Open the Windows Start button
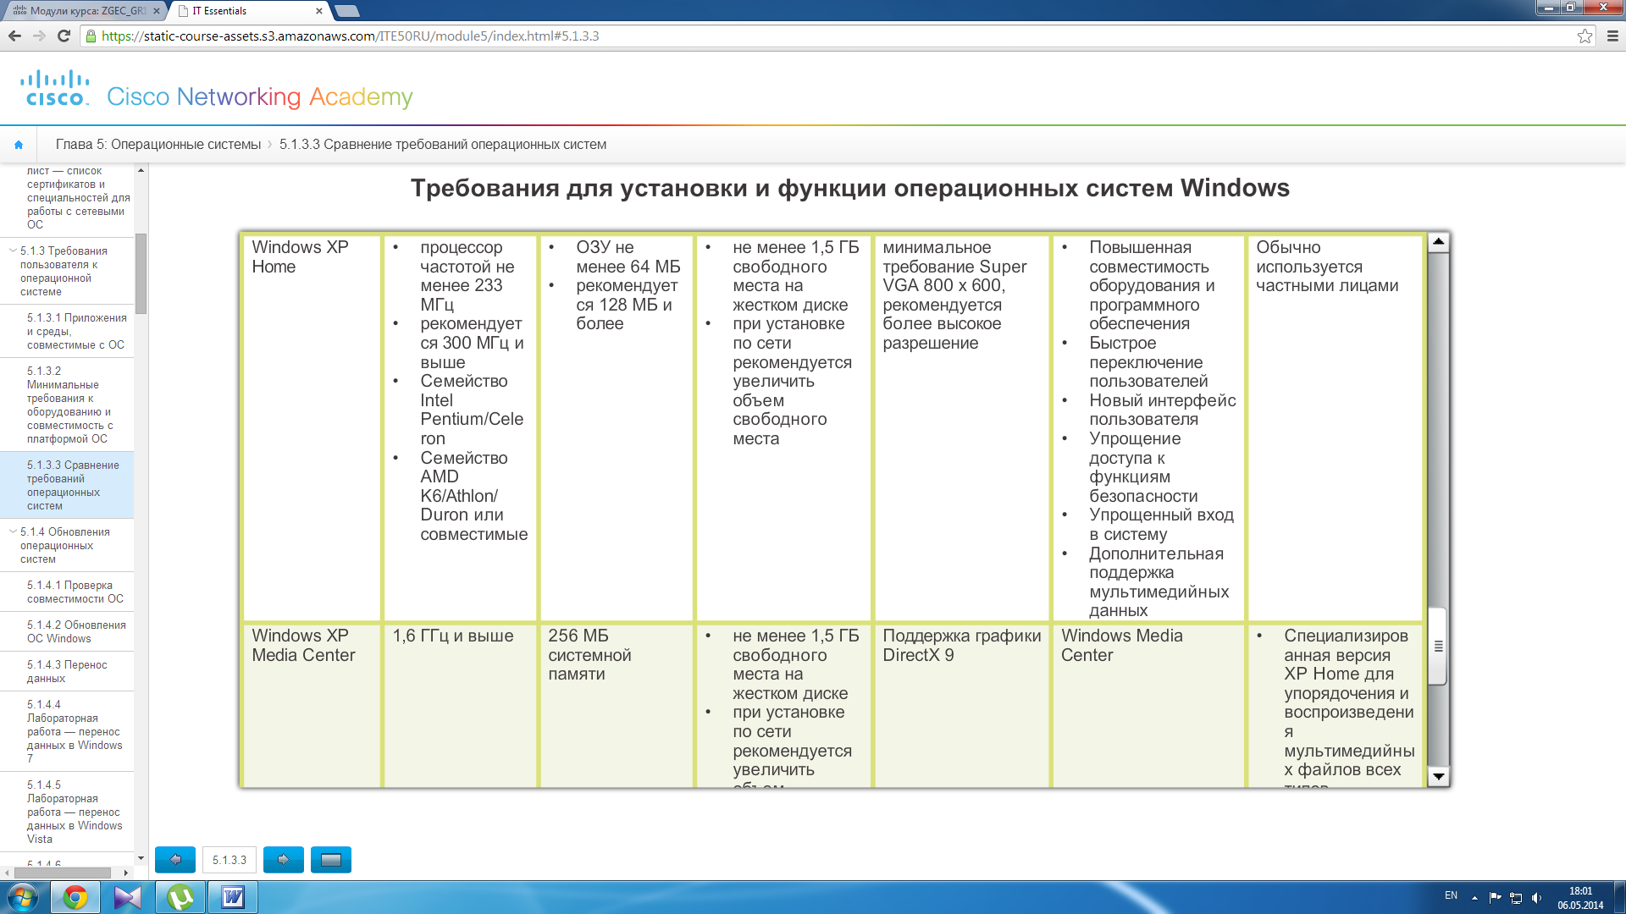The image size is (1626, 914). 23,897
